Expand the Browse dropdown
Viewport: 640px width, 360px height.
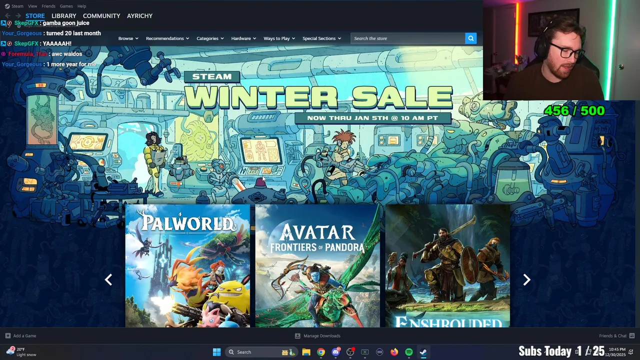pos(127,38)
